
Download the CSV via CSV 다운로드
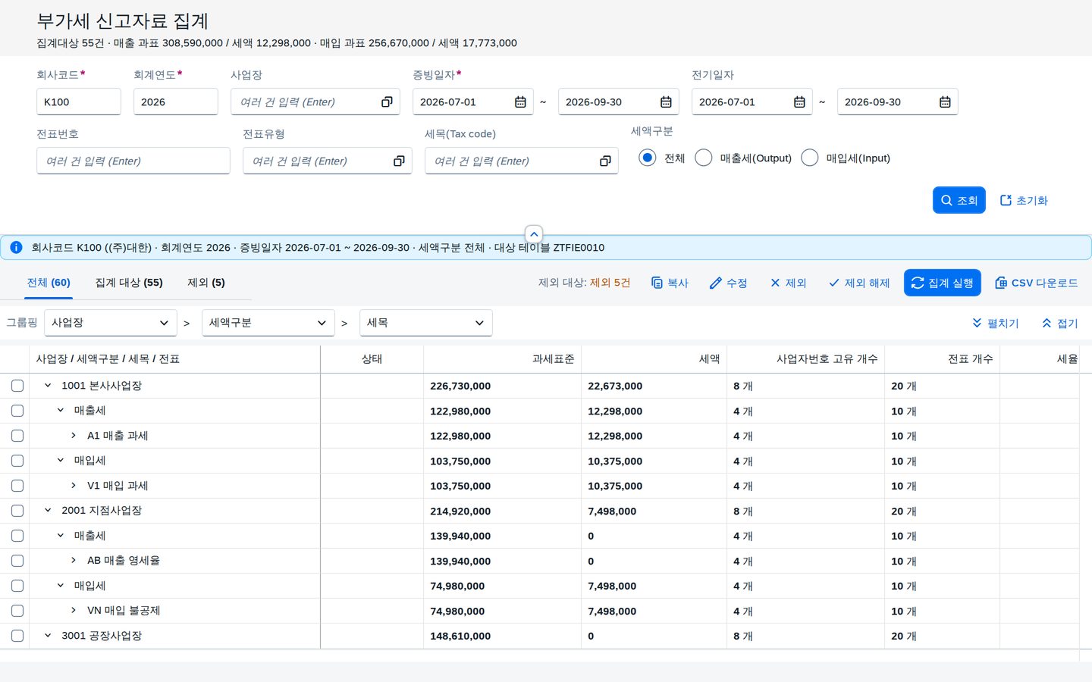pos(1036,283)
